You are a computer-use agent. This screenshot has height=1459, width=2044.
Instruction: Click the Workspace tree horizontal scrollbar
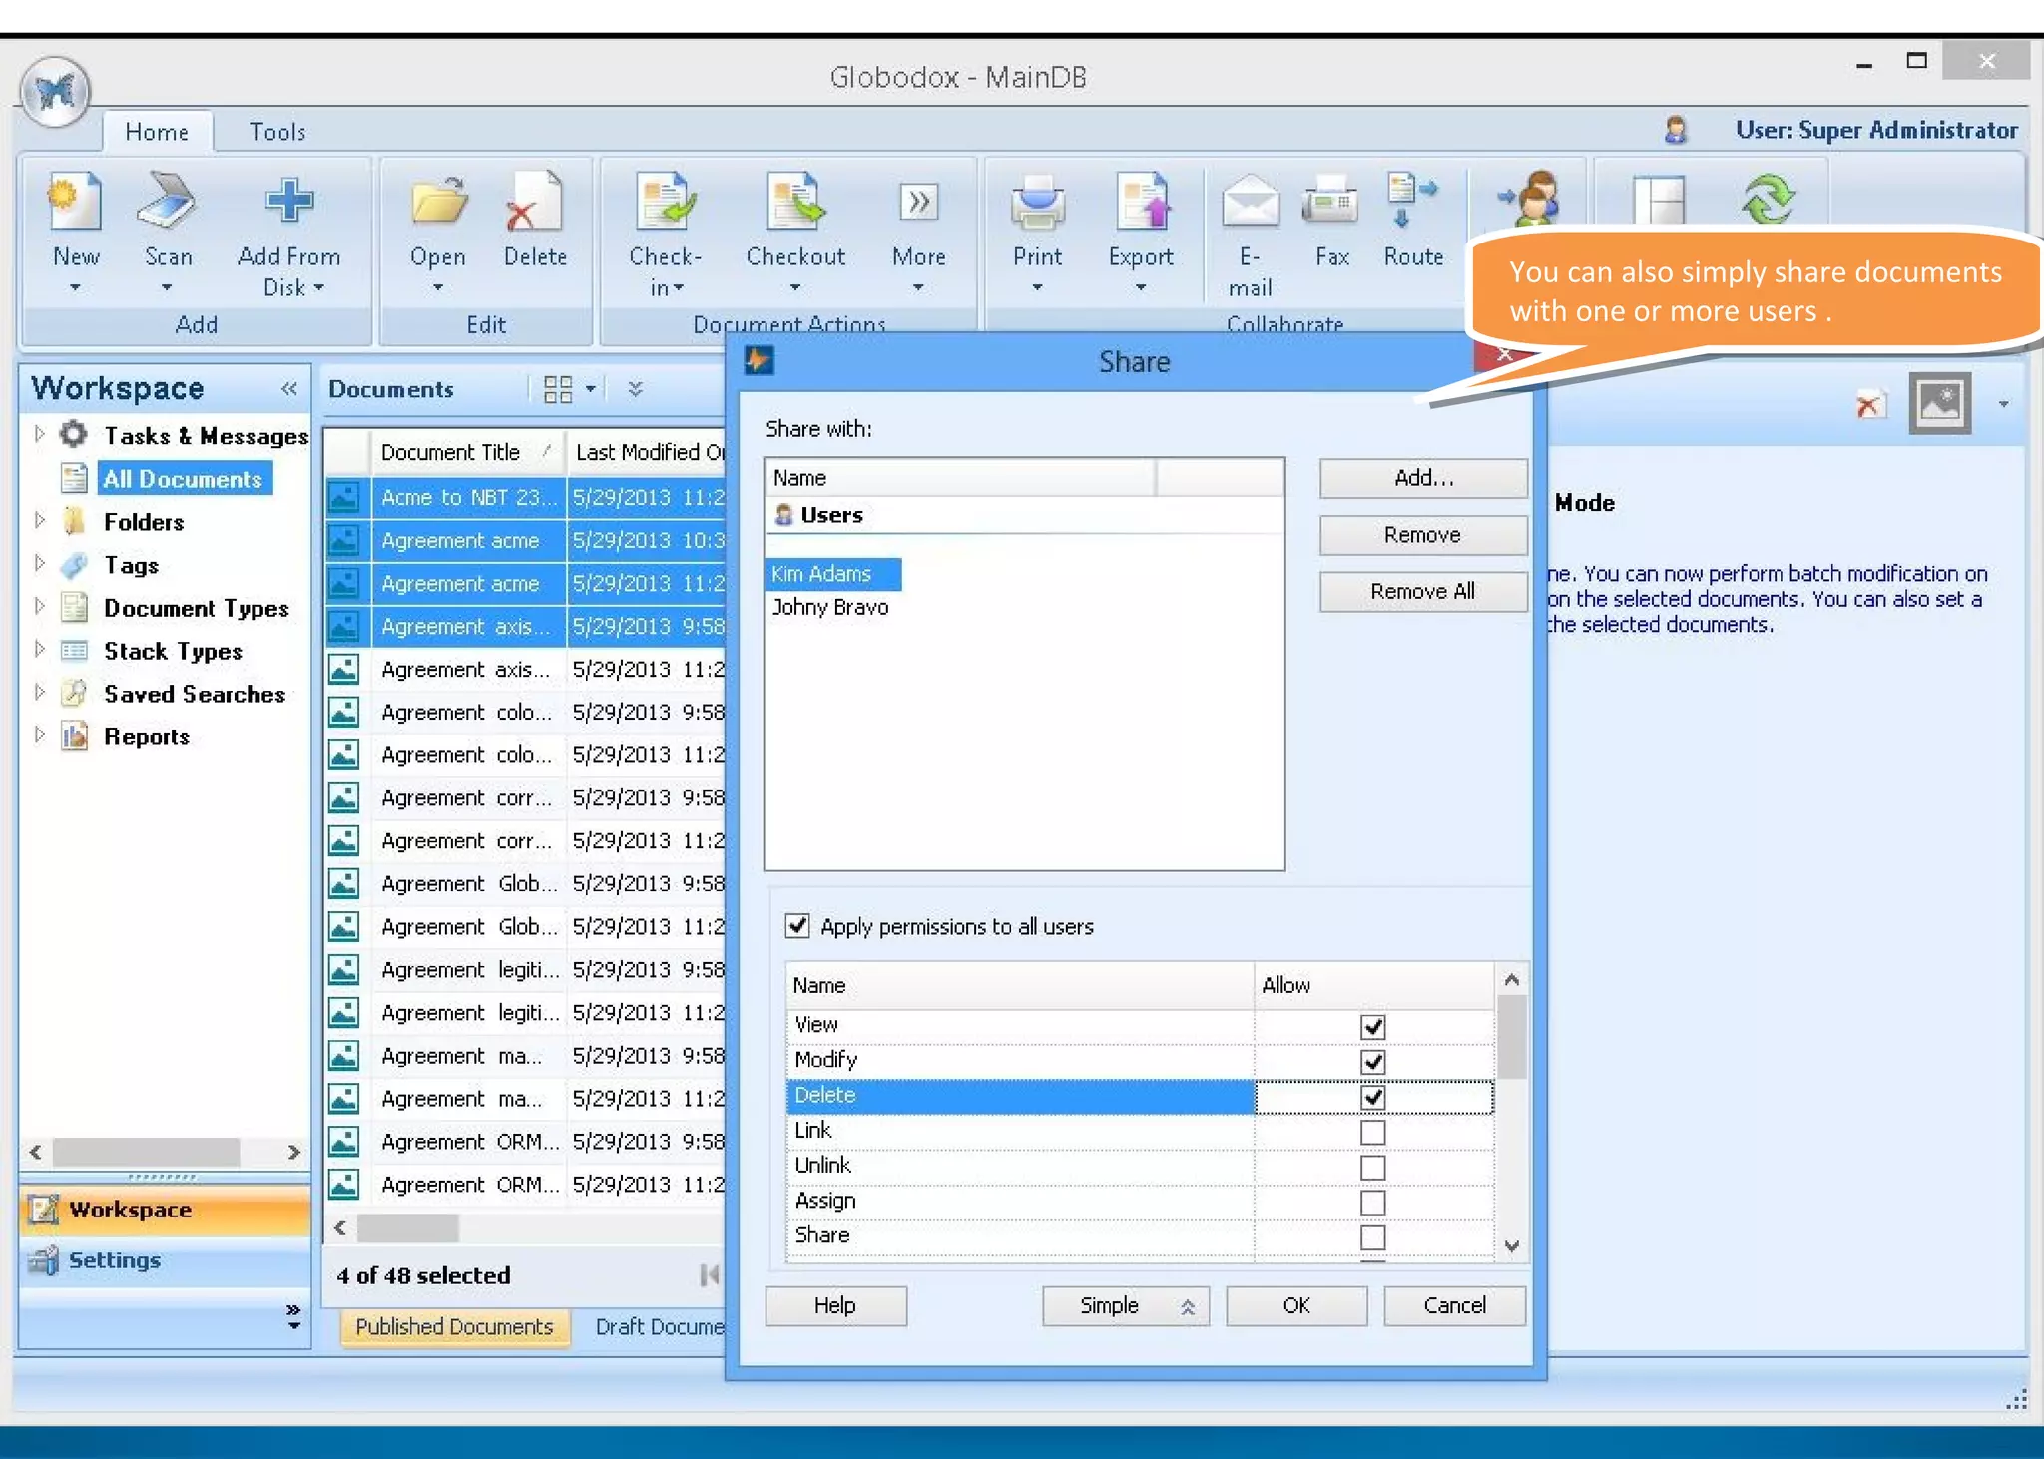pyautogui.click(x=165, y=1152)
